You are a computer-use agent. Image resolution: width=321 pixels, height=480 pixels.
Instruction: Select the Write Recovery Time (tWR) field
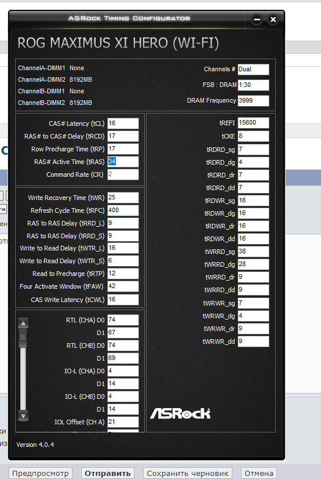click(x=123, y=198)
